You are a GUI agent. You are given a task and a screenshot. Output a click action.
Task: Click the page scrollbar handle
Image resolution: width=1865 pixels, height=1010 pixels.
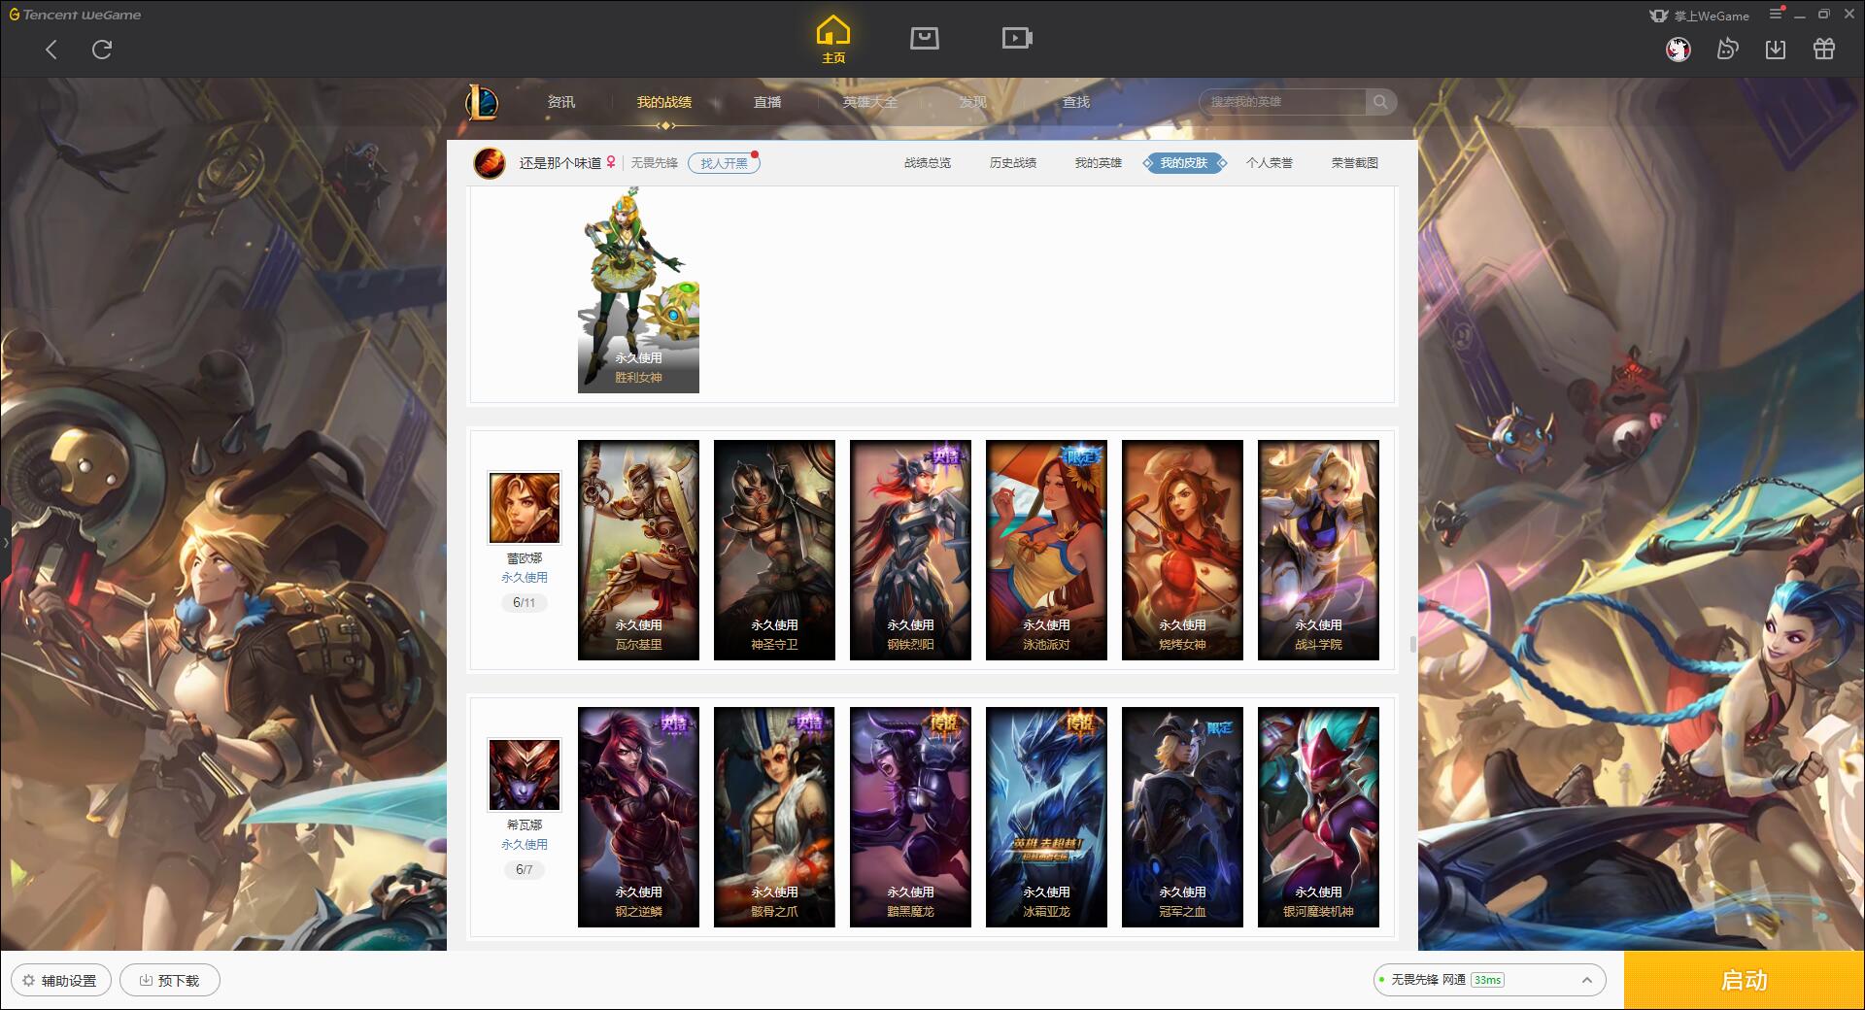1412,644
